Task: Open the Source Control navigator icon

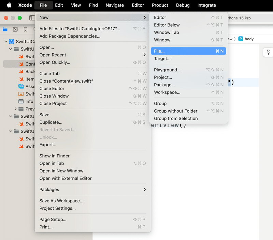Action: click(15, 29)
